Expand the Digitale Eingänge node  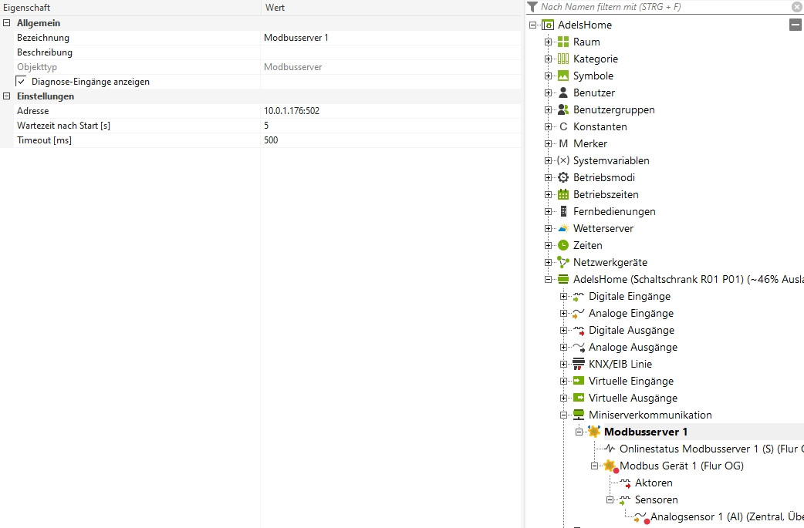pos(564,296)
